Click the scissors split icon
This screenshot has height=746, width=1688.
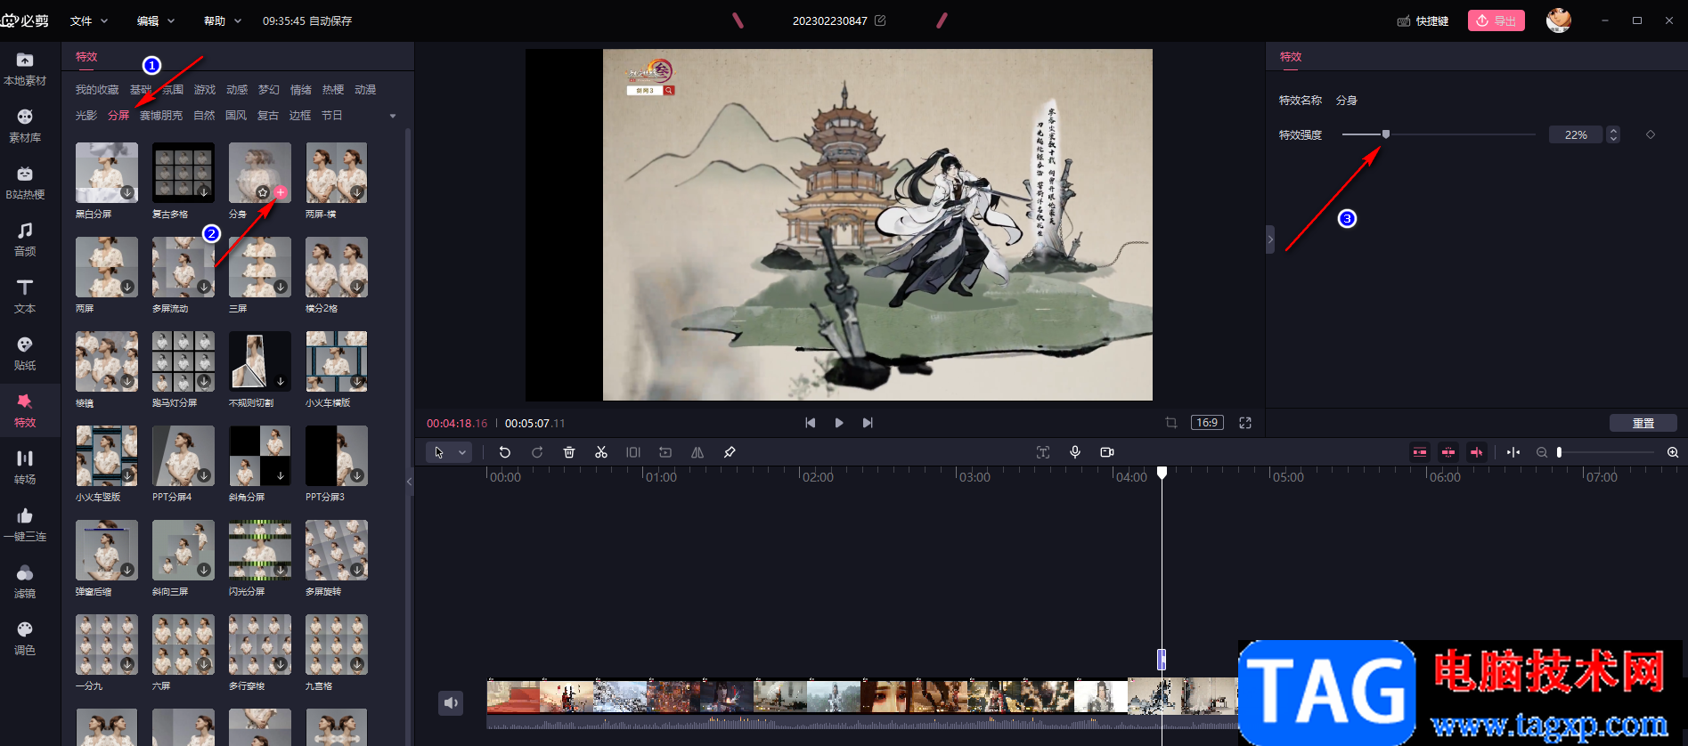601,452
